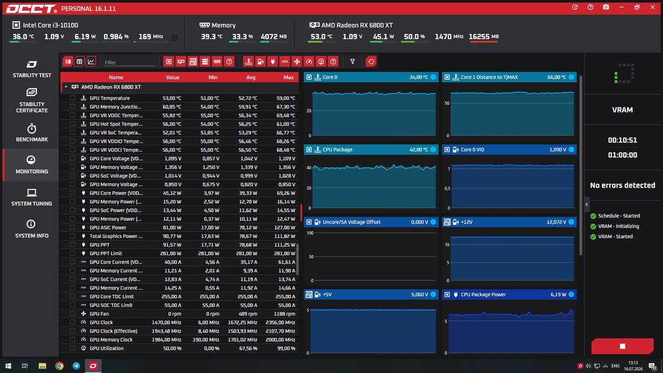Sort table by Min column header
This screenshot has height=373, width=663.
click(213, 78)
